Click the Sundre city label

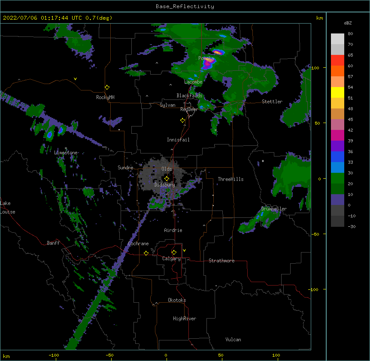click(125, 168)
